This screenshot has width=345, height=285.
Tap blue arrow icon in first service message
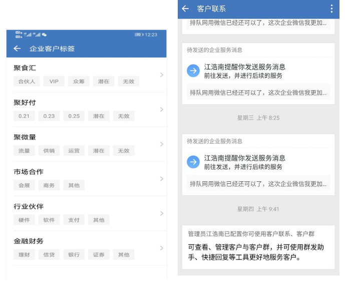(193, 71)
